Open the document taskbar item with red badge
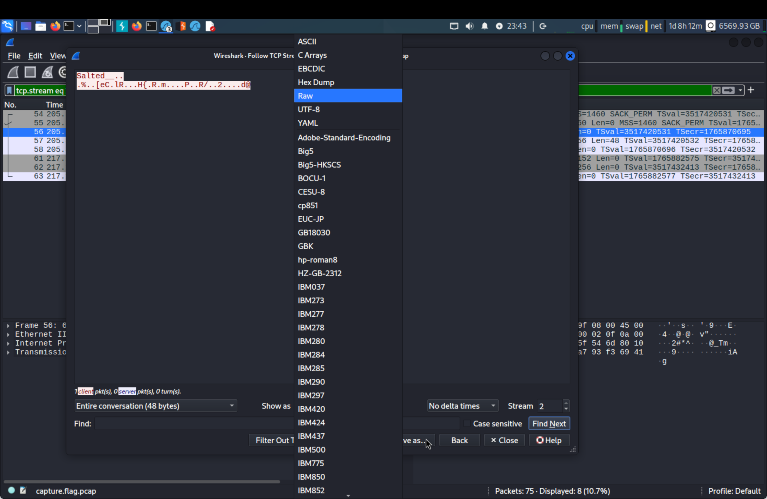Screen dimensions: 767x499 click(210, 26)
